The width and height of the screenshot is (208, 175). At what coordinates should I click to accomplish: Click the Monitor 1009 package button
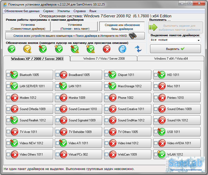[78, 97]
